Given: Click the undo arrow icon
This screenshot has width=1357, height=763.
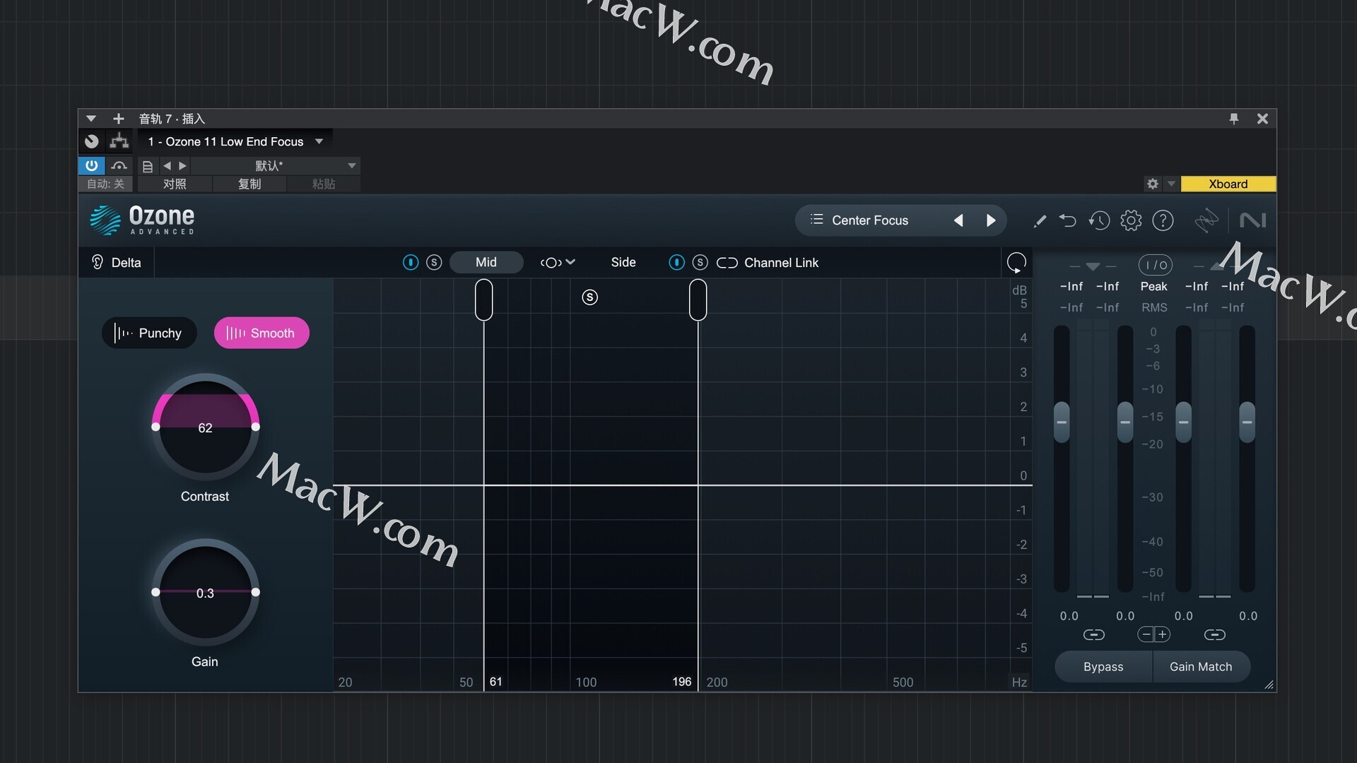Looking at the screenshot, I should tap(1067, 220).
